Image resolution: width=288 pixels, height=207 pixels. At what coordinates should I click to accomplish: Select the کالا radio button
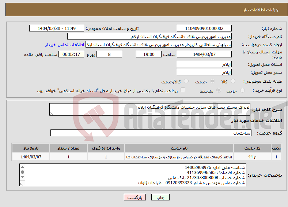tap(233, 81)
